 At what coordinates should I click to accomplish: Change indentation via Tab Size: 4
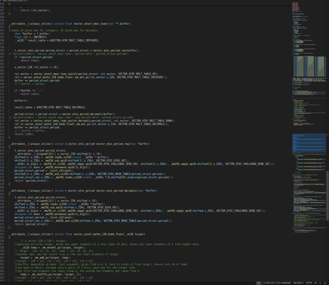tap(298, 283)
